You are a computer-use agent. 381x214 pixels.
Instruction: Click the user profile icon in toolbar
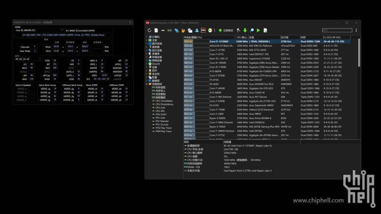coord(197,30)
